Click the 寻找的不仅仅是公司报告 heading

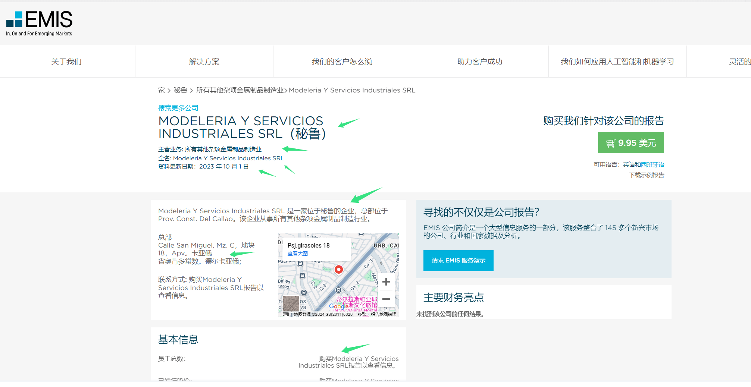pos(481,212)
